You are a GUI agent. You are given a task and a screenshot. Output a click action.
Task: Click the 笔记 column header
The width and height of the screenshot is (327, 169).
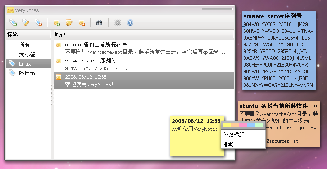click(x=144, y=35)
